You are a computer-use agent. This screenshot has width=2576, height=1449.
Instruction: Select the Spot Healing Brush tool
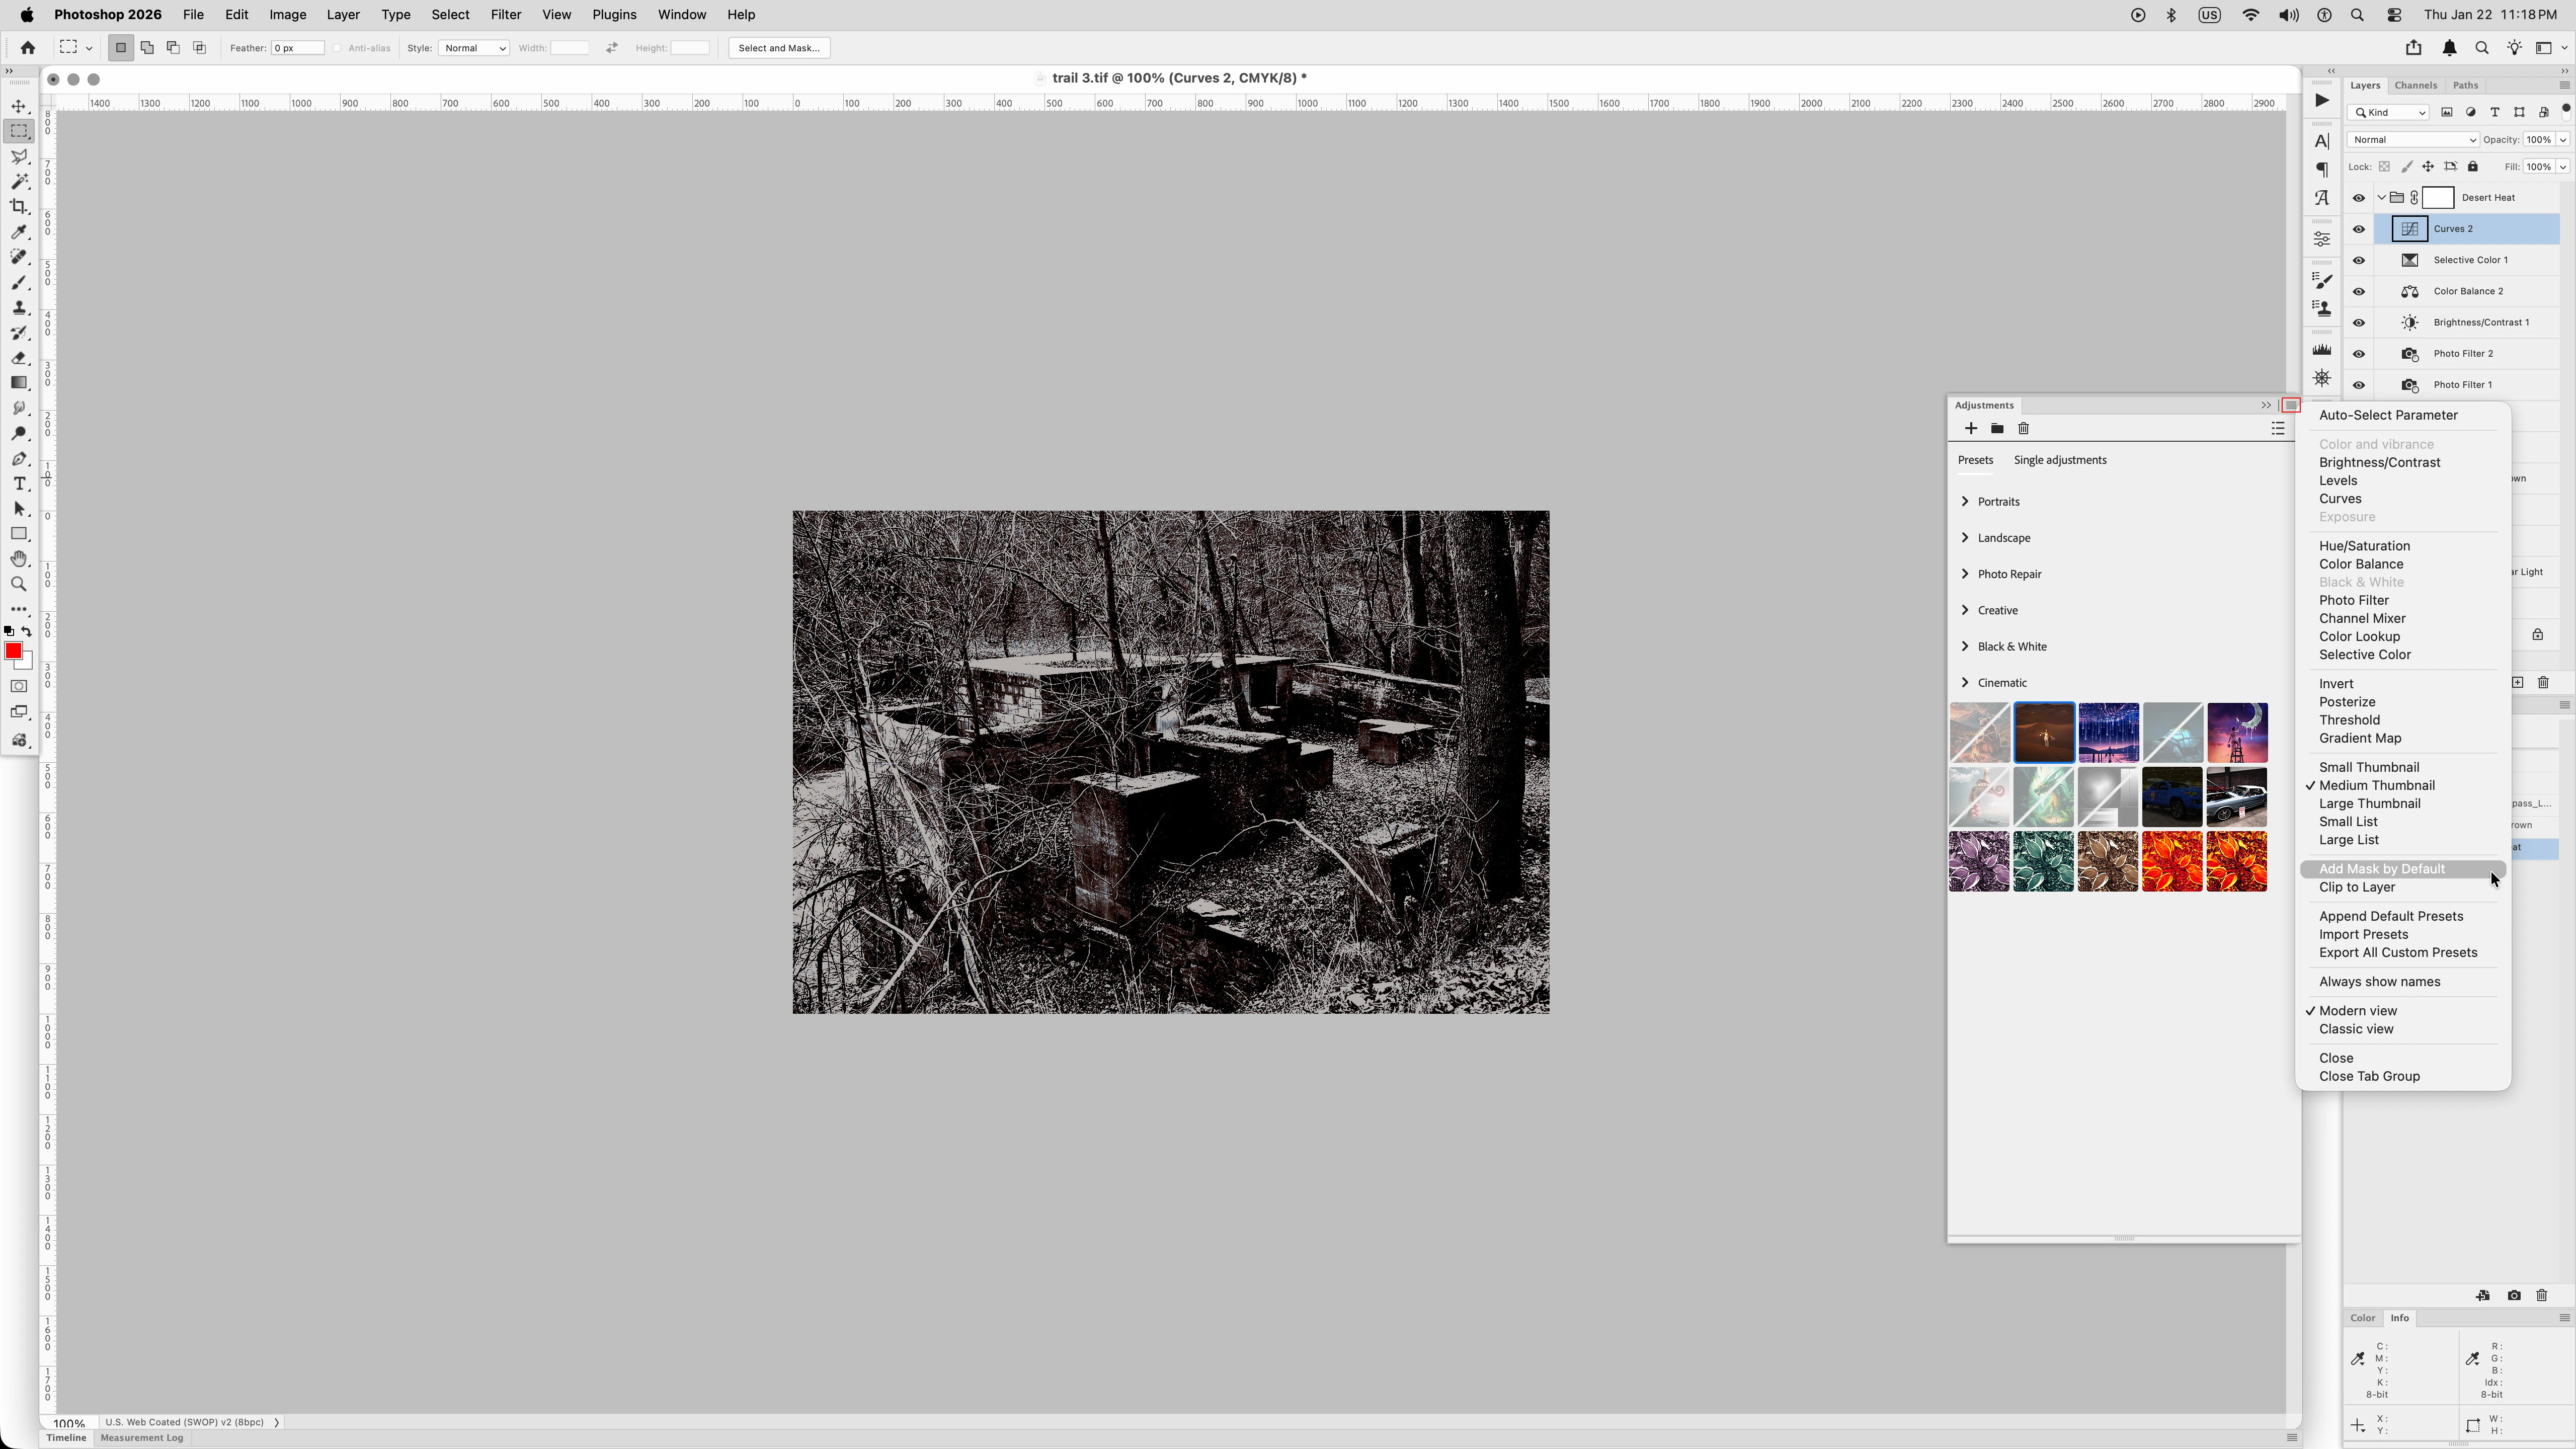point(19,257)
